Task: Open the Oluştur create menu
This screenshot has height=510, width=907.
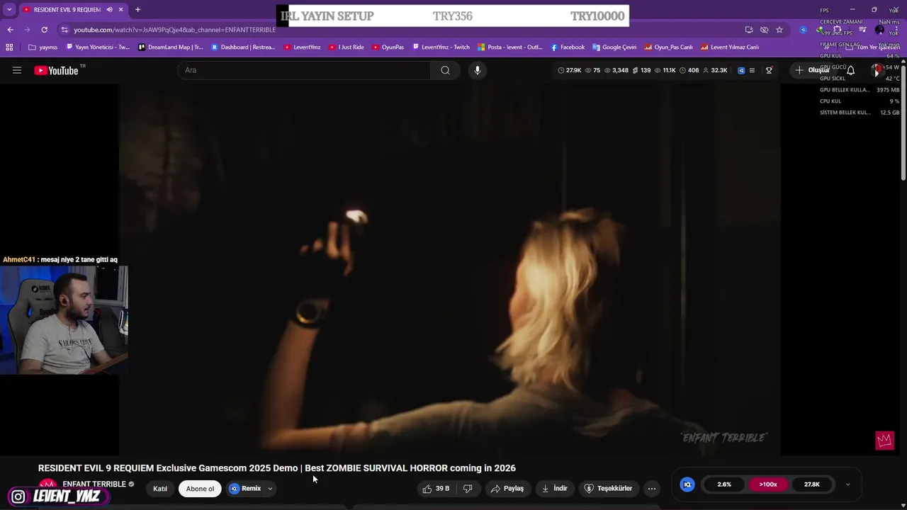Action: [x=812, y=70]
